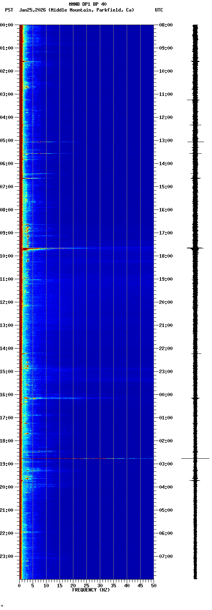212x610 pixels.
Task: Click the frequency axis tick label '45'
Action: tap(140, 586)
